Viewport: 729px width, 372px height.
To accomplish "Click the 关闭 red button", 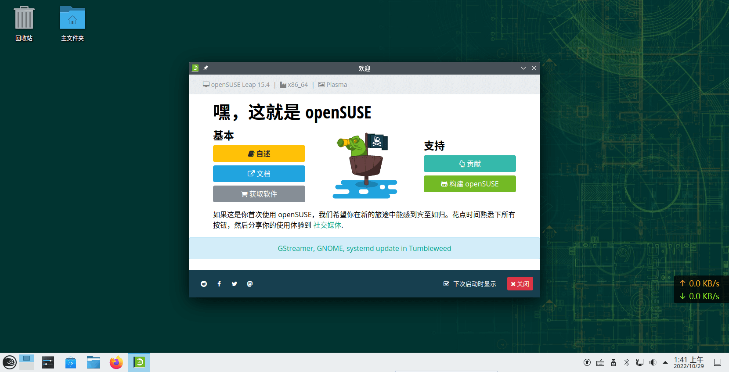I will [x=520, y=284].
